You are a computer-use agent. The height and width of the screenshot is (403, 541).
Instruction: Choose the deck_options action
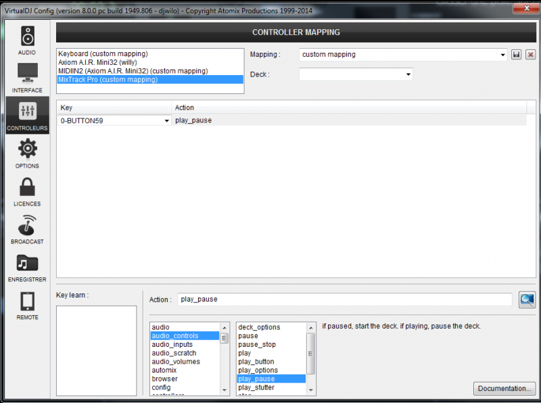point(271,327)
